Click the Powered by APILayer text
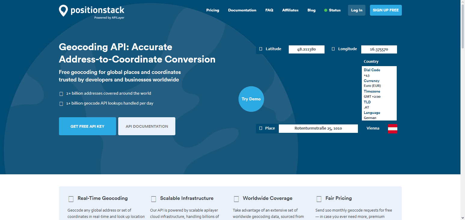 109,18
